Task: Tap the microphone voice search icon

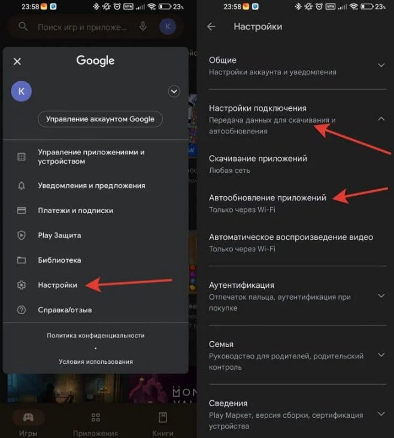Action: pyautogui.click(x=143, y=27)
